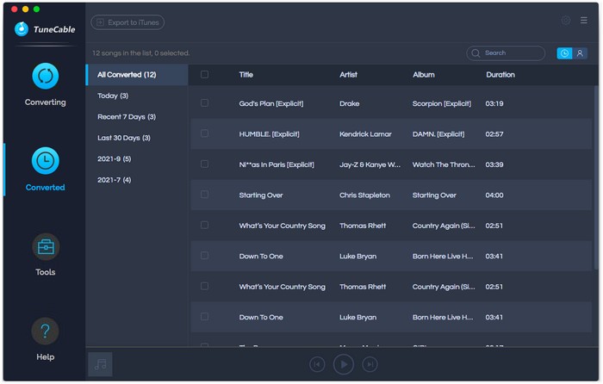603x384 pixels.
Task: Sort by Album column header
Action: 424,75
